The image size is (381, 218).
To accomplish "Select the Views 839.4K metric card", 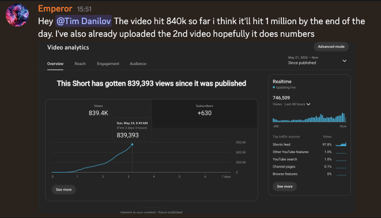I will click(x=99, y=113).
